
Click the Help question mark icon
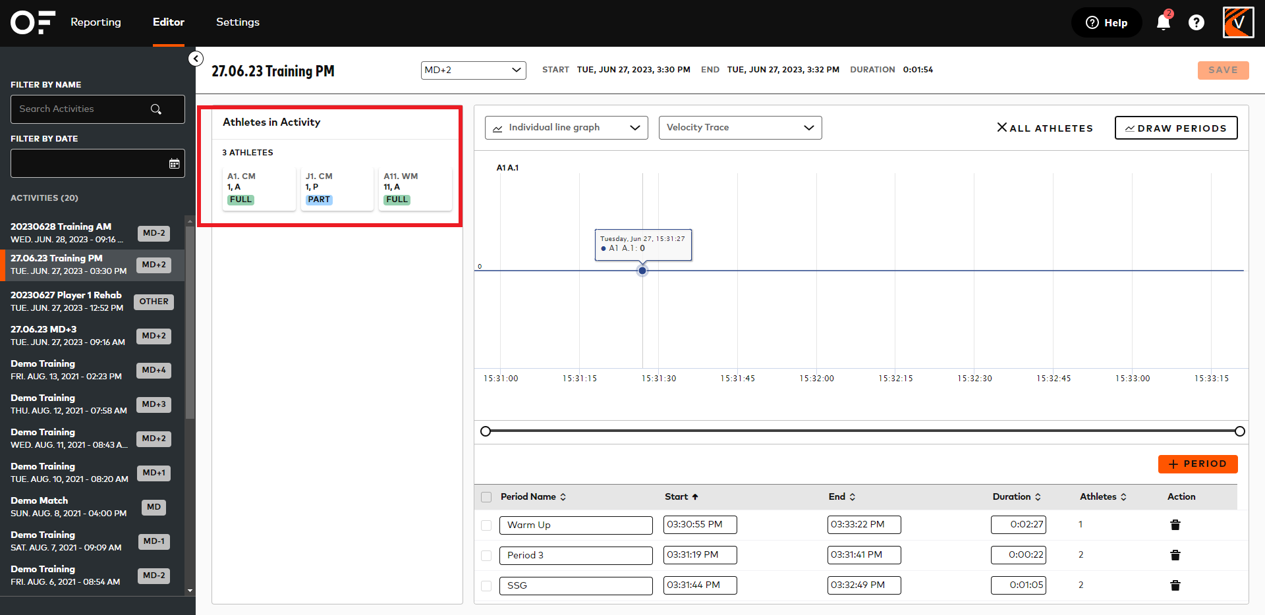pos(1196,22)
